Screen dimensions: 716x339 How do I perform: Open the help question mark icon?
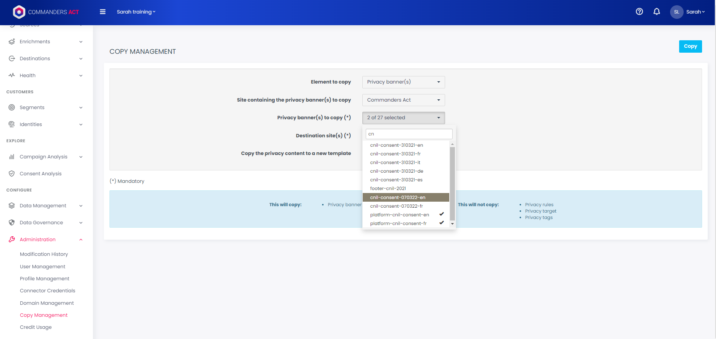pos(639,12)
